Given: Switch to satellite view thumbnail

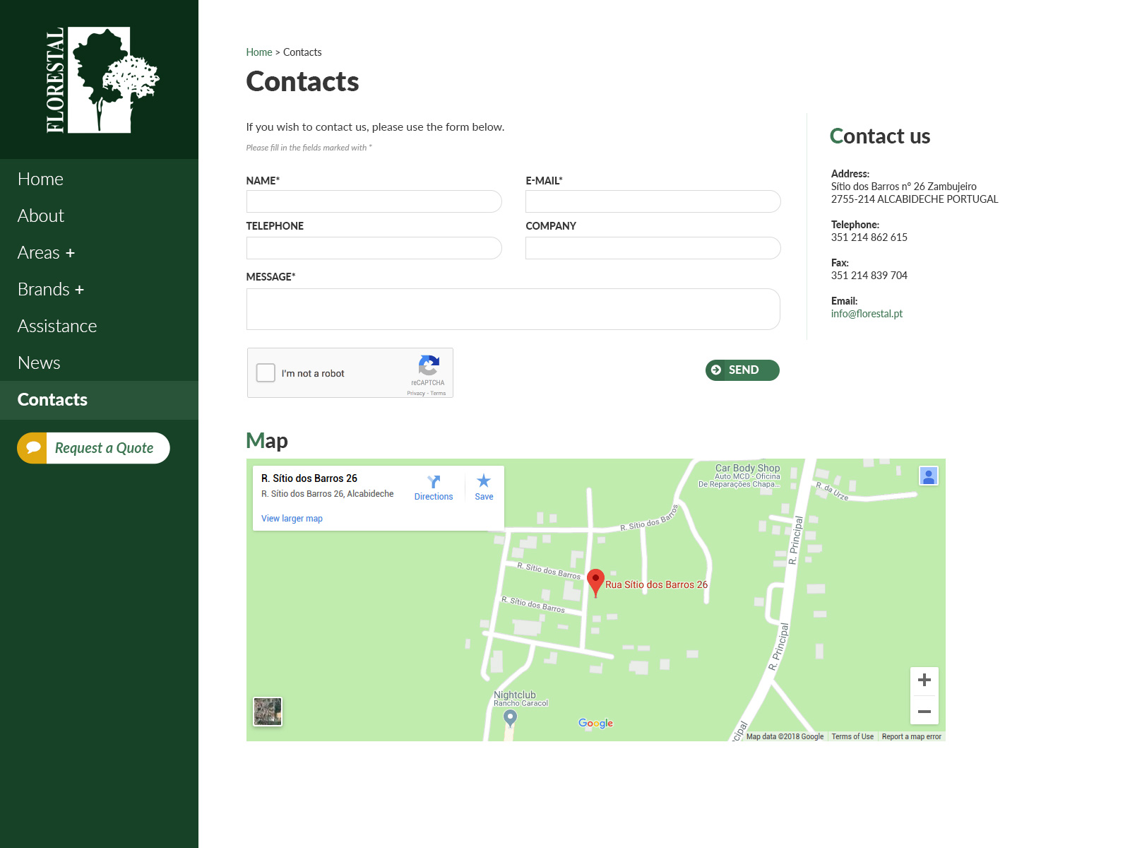Looking at the screenshot, I should [268, 711].
